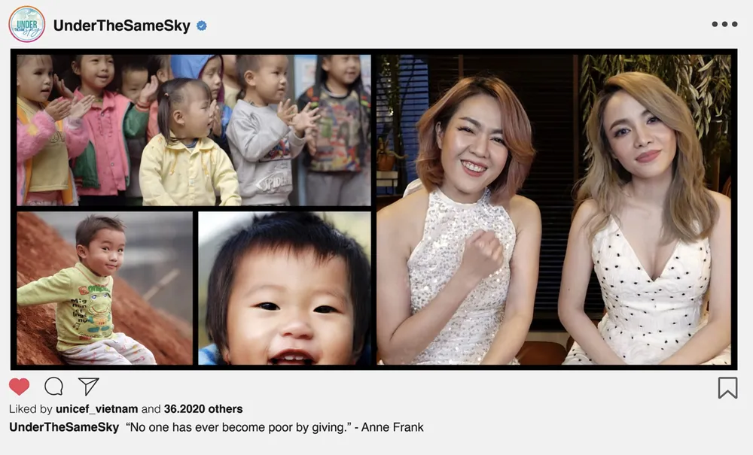Share the post using the paper plane icon
This screenshot has width=753, height=455.
(88, 386)
